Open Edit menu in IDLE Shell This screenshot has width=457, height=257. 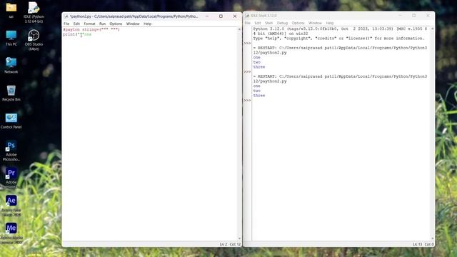[258, 23]
